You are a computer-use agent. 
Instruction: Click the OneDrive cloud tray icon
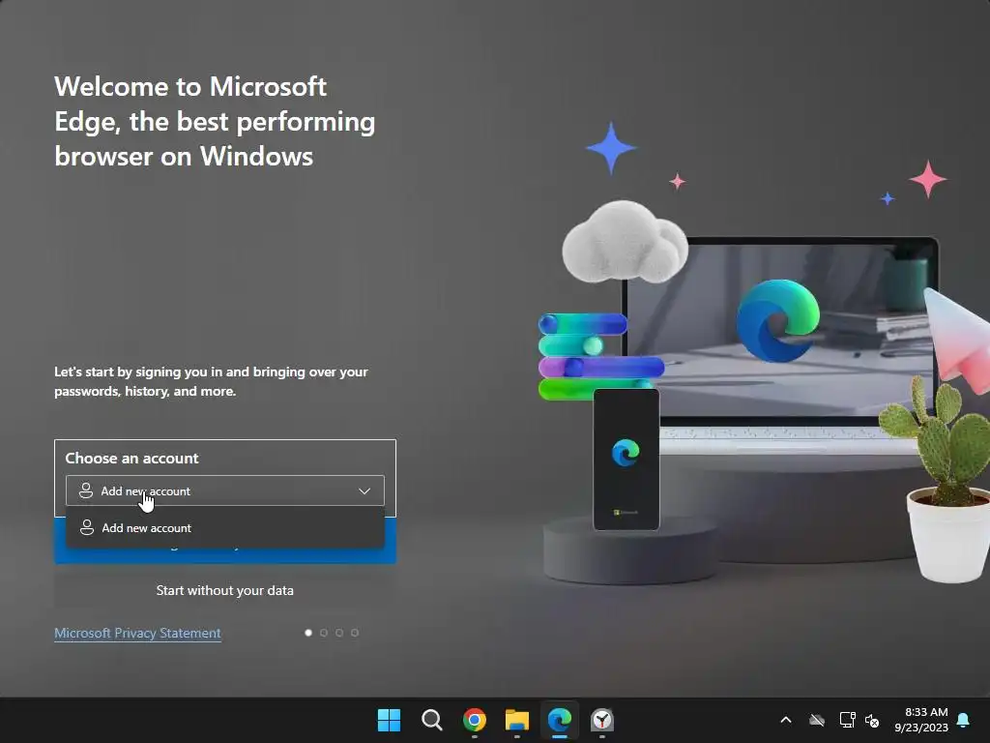coord(817,720)
